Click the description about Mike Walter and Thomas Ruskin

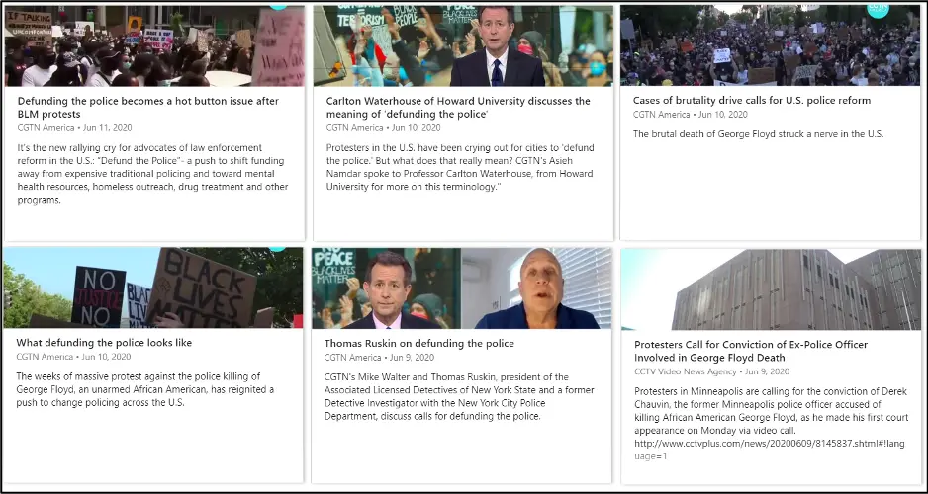point(459,396)
